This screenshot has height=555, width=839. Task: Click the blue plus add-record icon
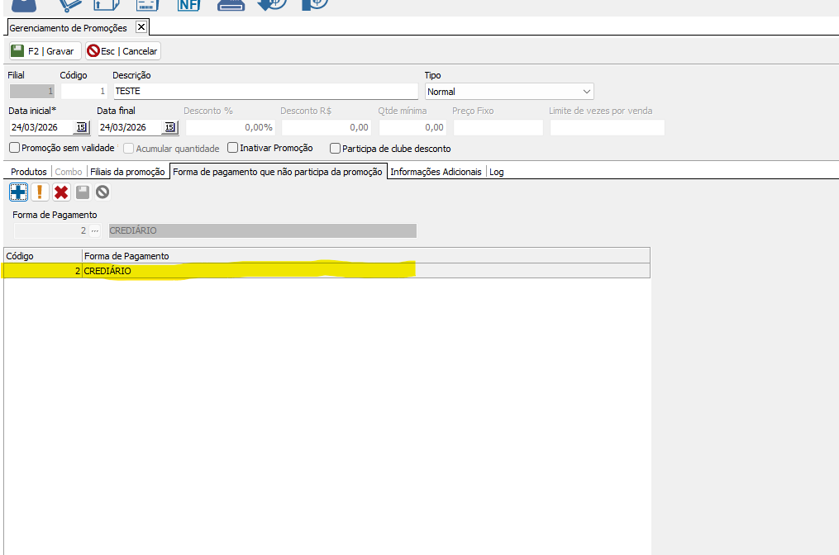[18, 192]
